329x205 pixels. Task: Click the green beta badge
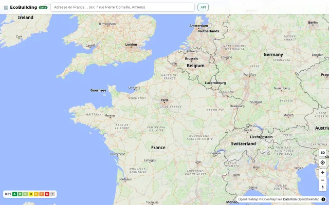[43, 8]
